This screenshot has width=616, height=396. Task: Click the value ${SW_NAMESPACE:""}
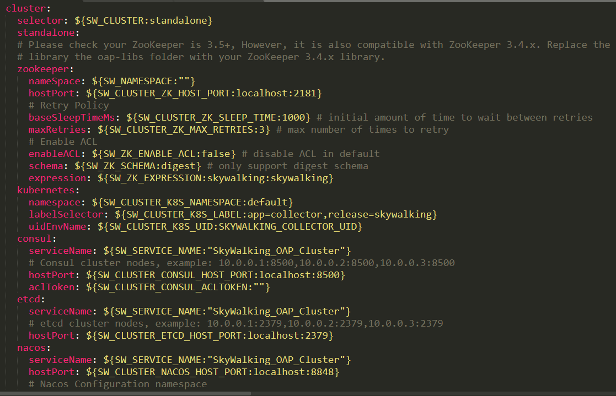coord(143,82)
